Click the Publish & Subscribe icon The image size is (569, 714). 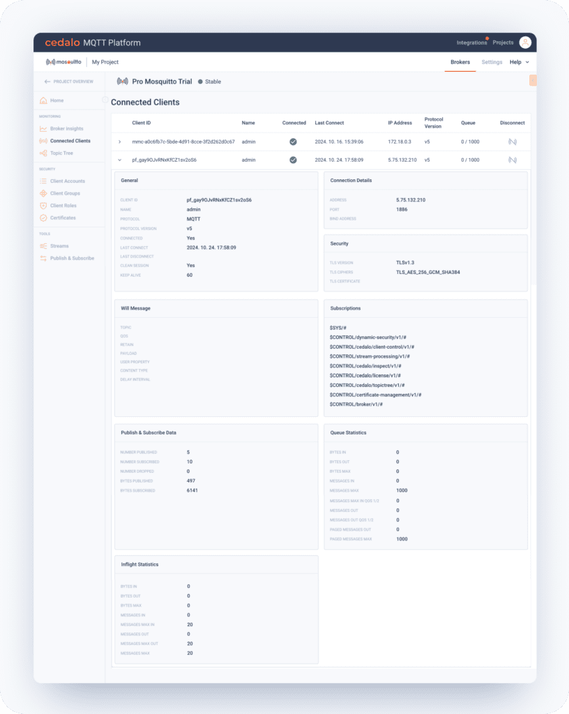(43, 259)
